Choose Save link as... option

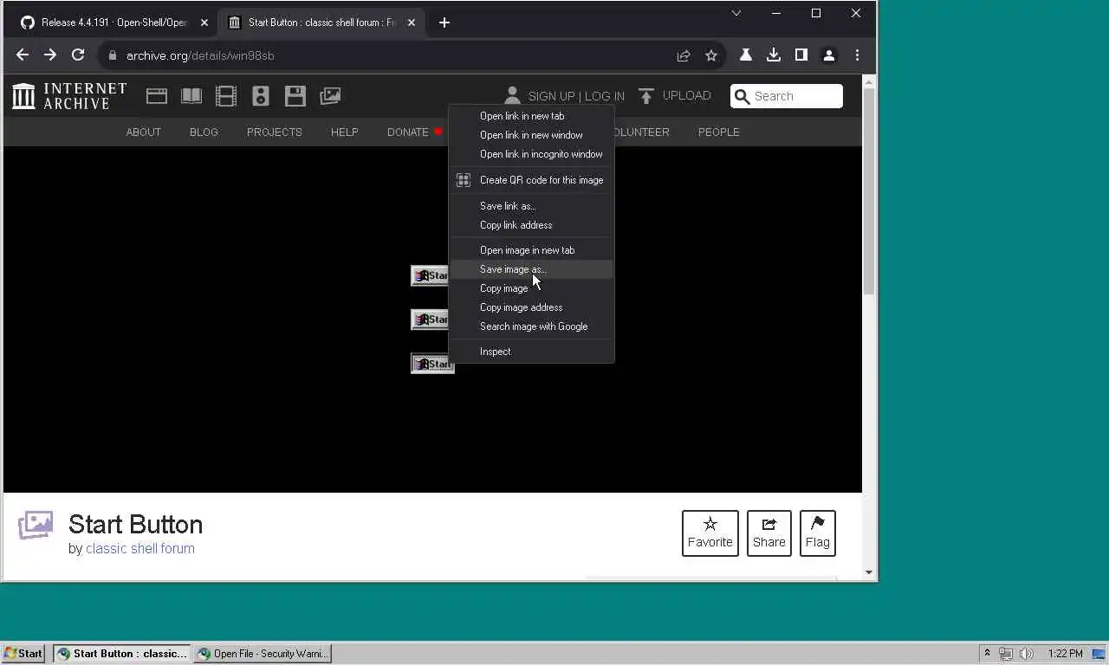[531, 206]
